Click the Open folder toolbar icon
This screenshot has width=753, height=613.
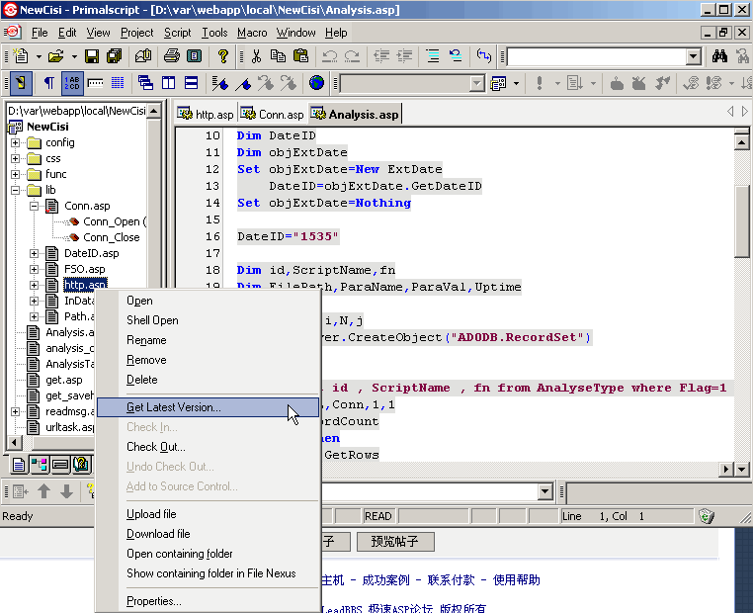point(55,56)
